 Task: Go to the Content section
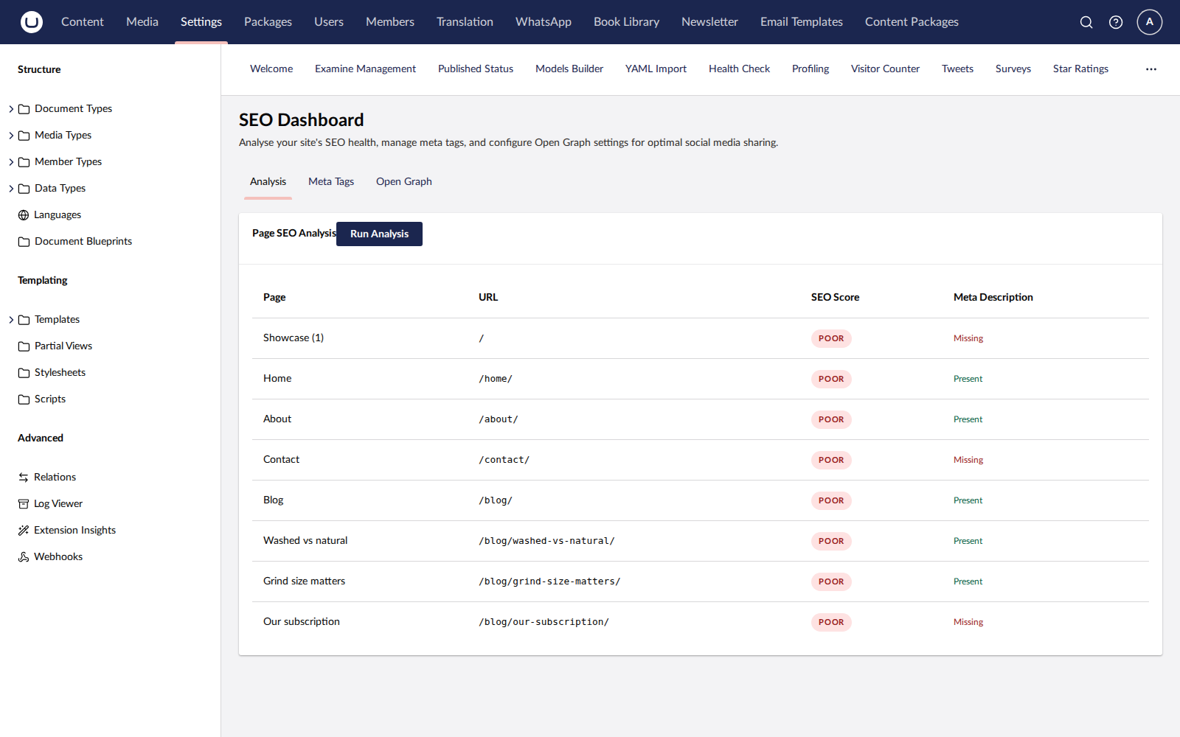point(83,22)
